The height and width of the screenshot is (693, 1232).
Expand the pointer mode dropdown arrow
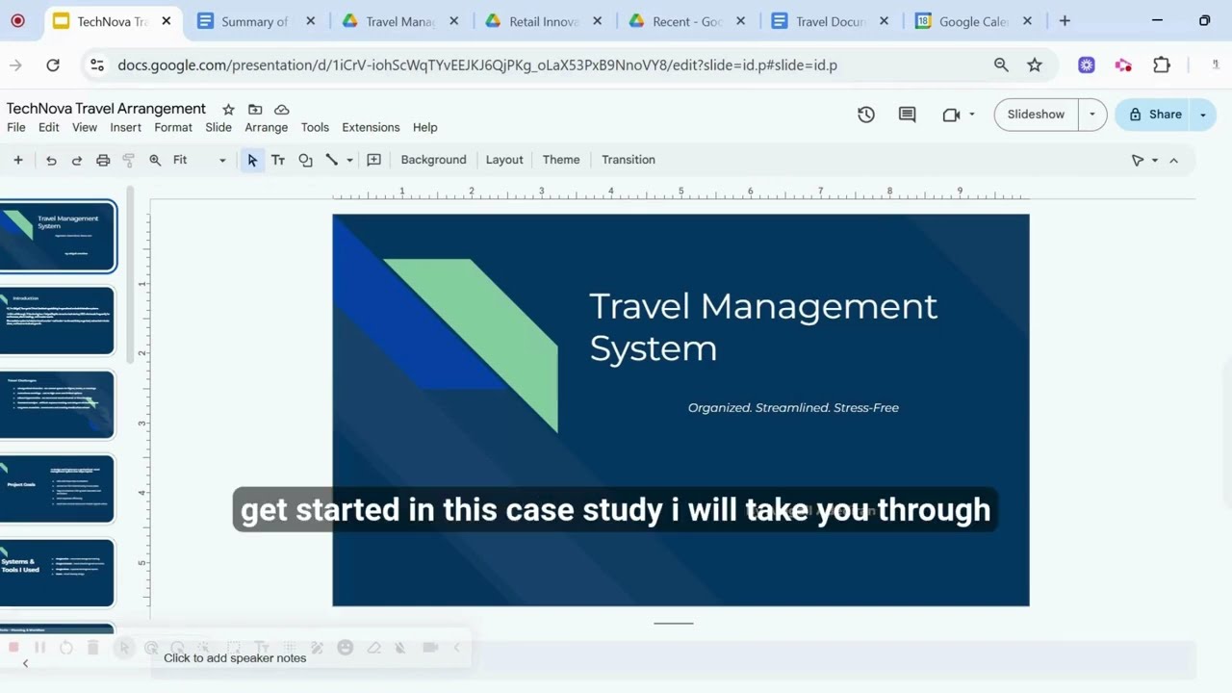click(1155, 160)
